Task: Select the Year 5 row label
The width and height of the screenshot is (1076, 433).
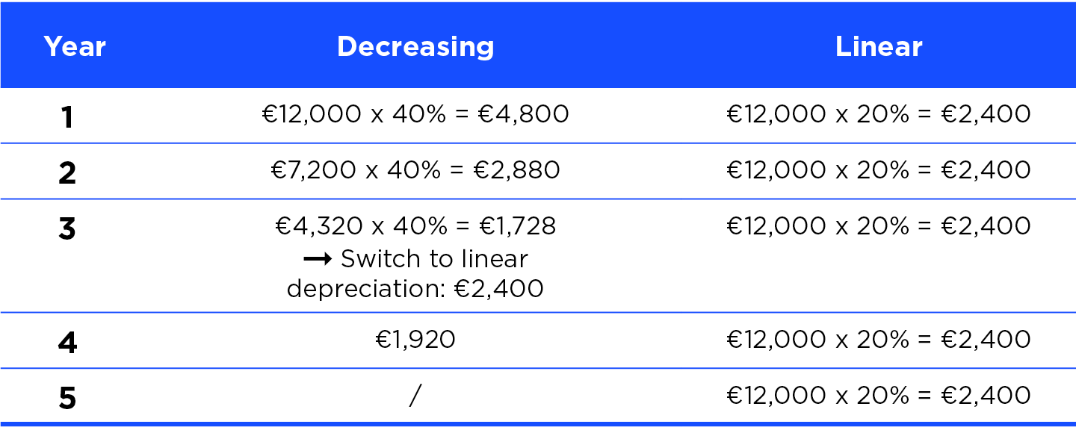Action: click(67, 398)
